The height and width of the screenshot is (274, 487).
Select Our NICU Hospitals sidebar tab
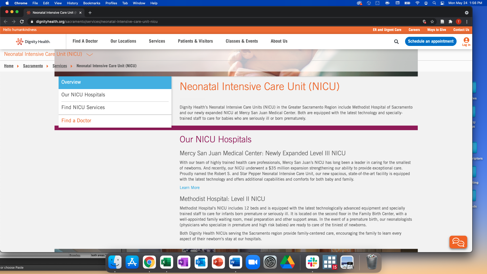[83, 95]
